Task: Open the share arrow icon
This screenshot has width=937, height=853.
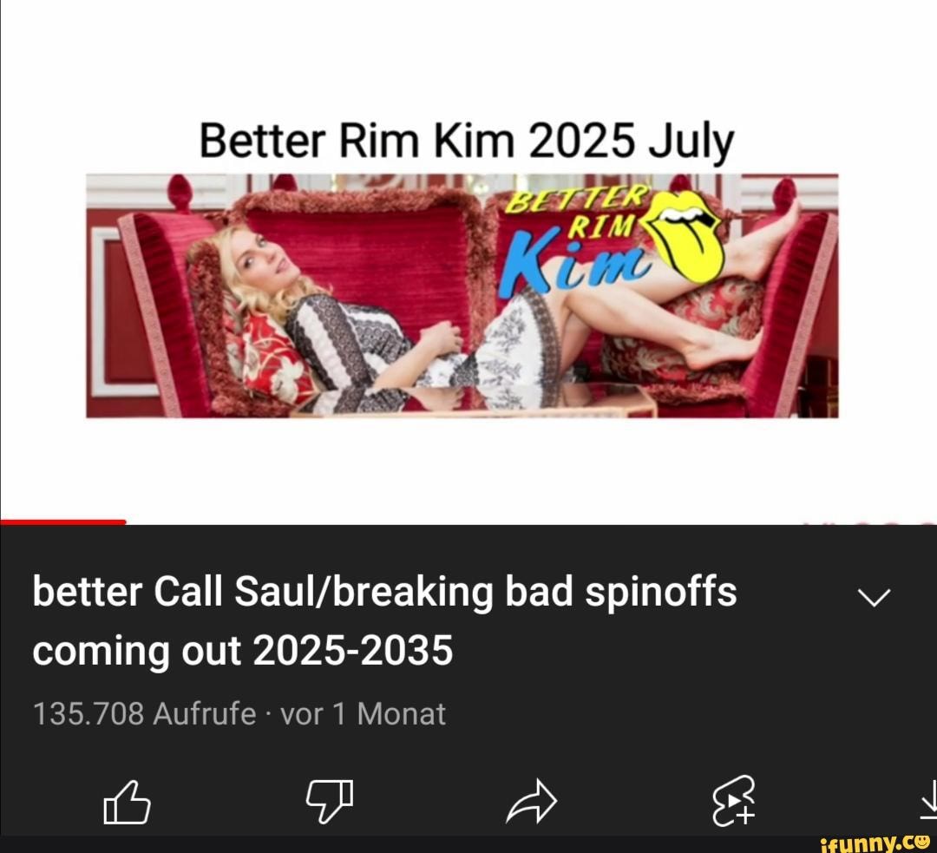Action: (x=531, y=802)
